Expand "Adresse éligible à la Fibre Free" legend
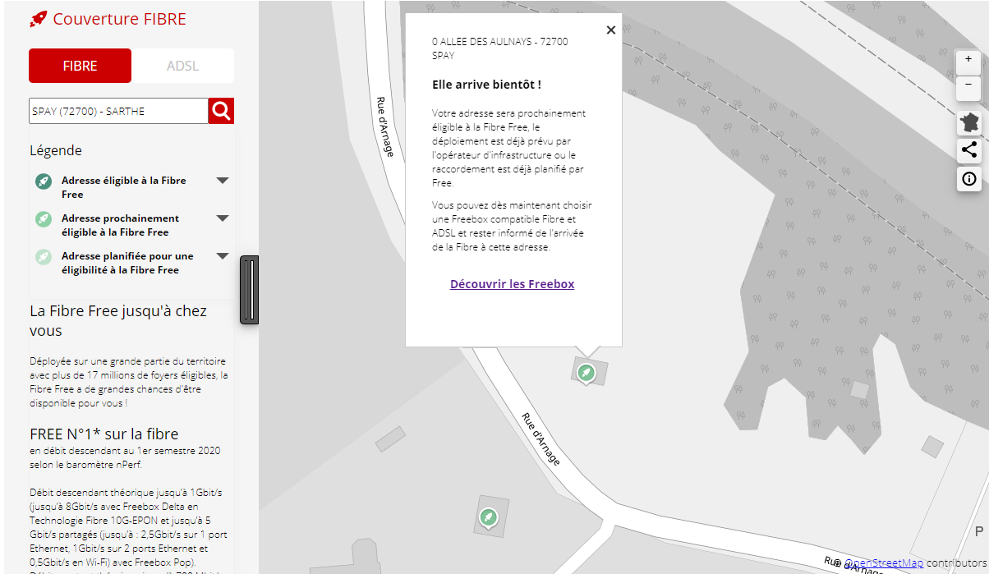This screenshot has height=574, width=989. click(222, 181)
